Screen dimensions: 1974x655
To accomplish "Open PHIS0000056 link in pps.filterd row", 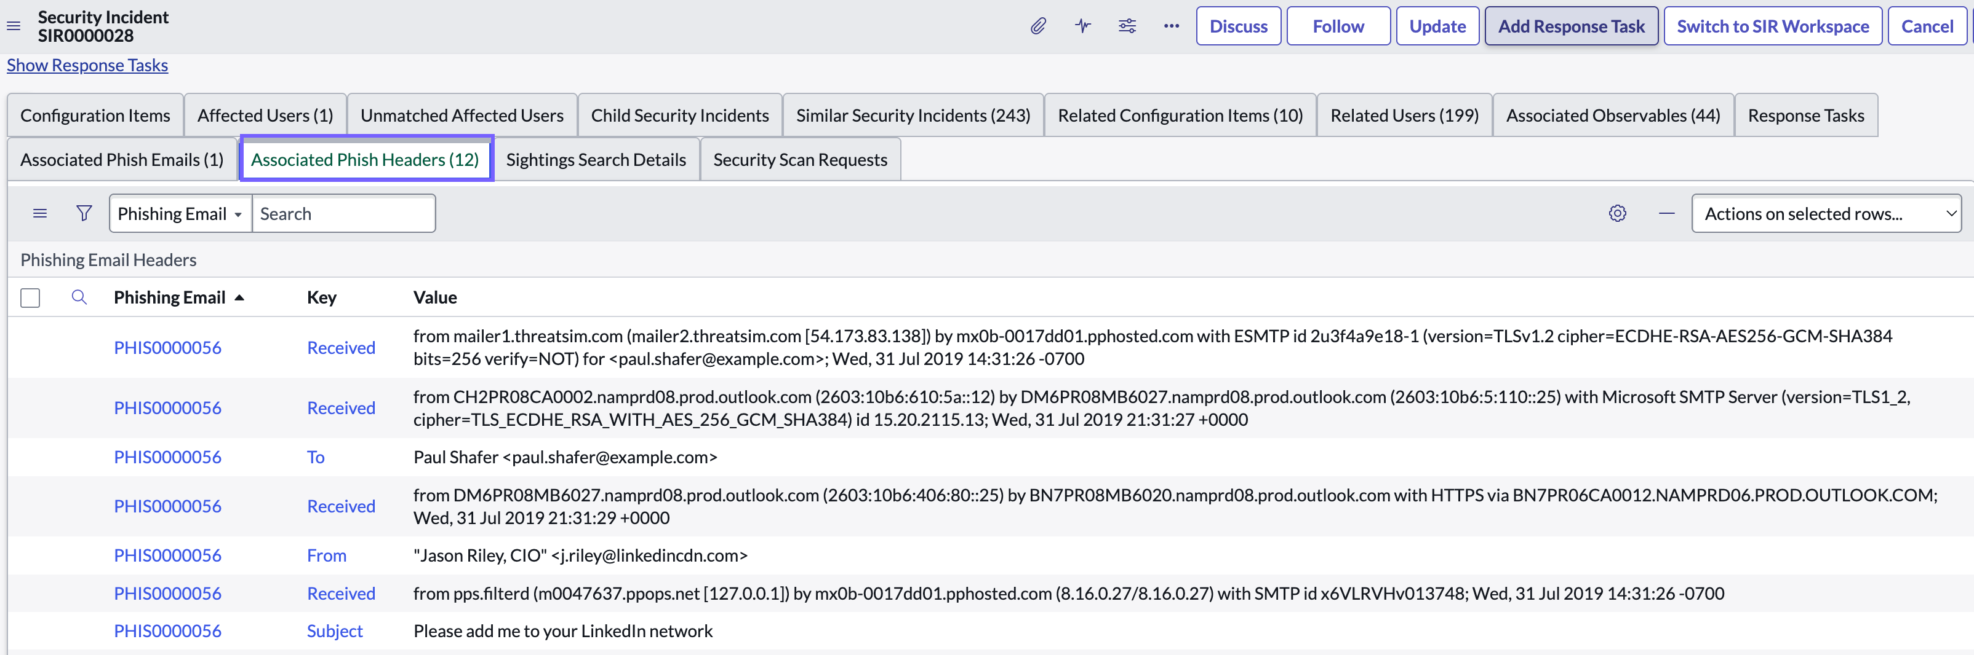I will [167, 594].
